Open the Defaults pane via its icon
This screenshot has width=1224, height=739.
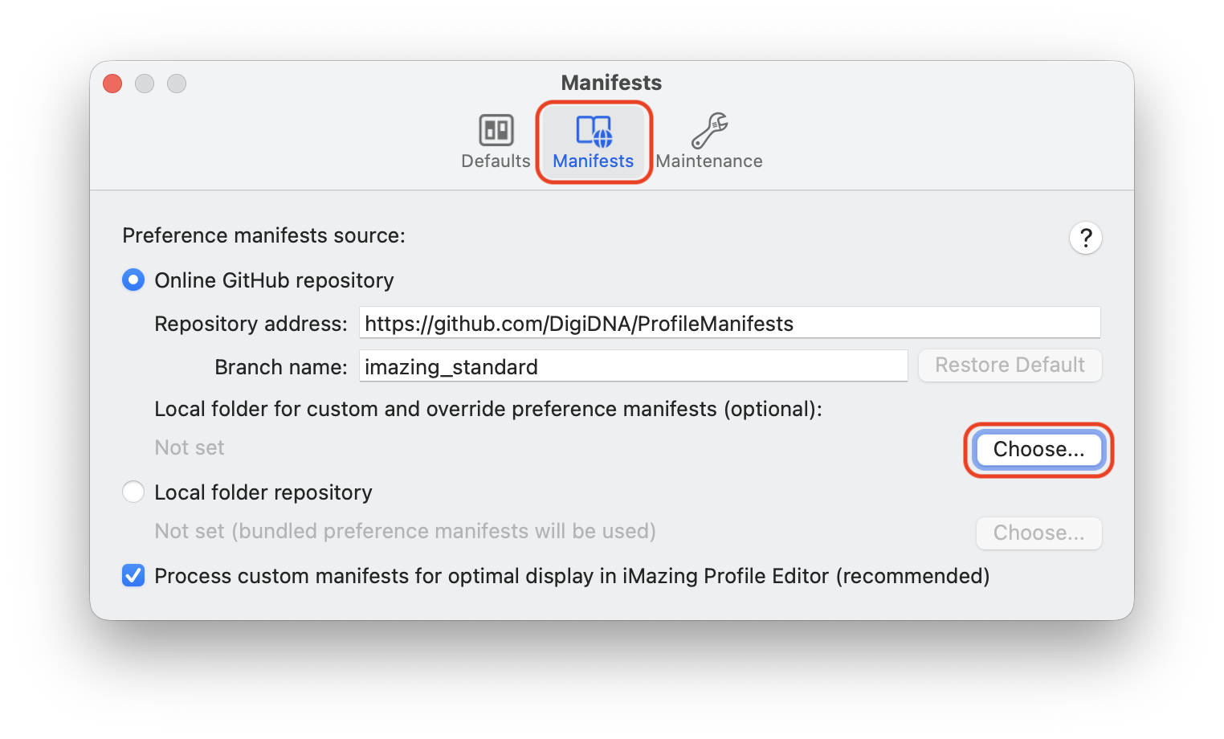(x=496, y=130)
